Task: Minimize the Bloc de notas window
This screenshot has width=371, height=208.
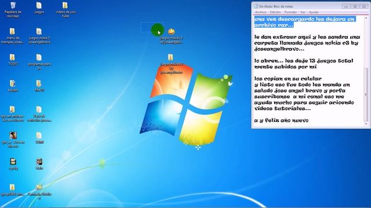Action: [346, 6]
